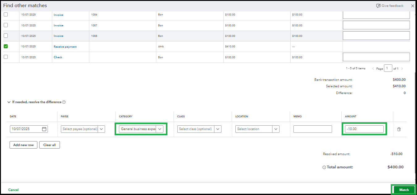Click the payment field for Invoice 1088
This screenshot has height=195, width=417.
[376, 36]
